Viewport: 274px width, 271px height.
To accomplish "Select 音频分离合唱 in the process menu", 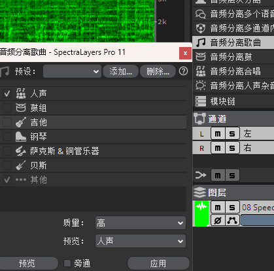I will point(233,71).
